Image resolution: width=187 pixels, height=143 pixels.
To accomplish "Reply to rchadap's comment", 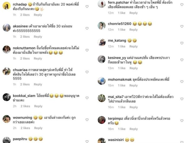I will coord(38,15).
